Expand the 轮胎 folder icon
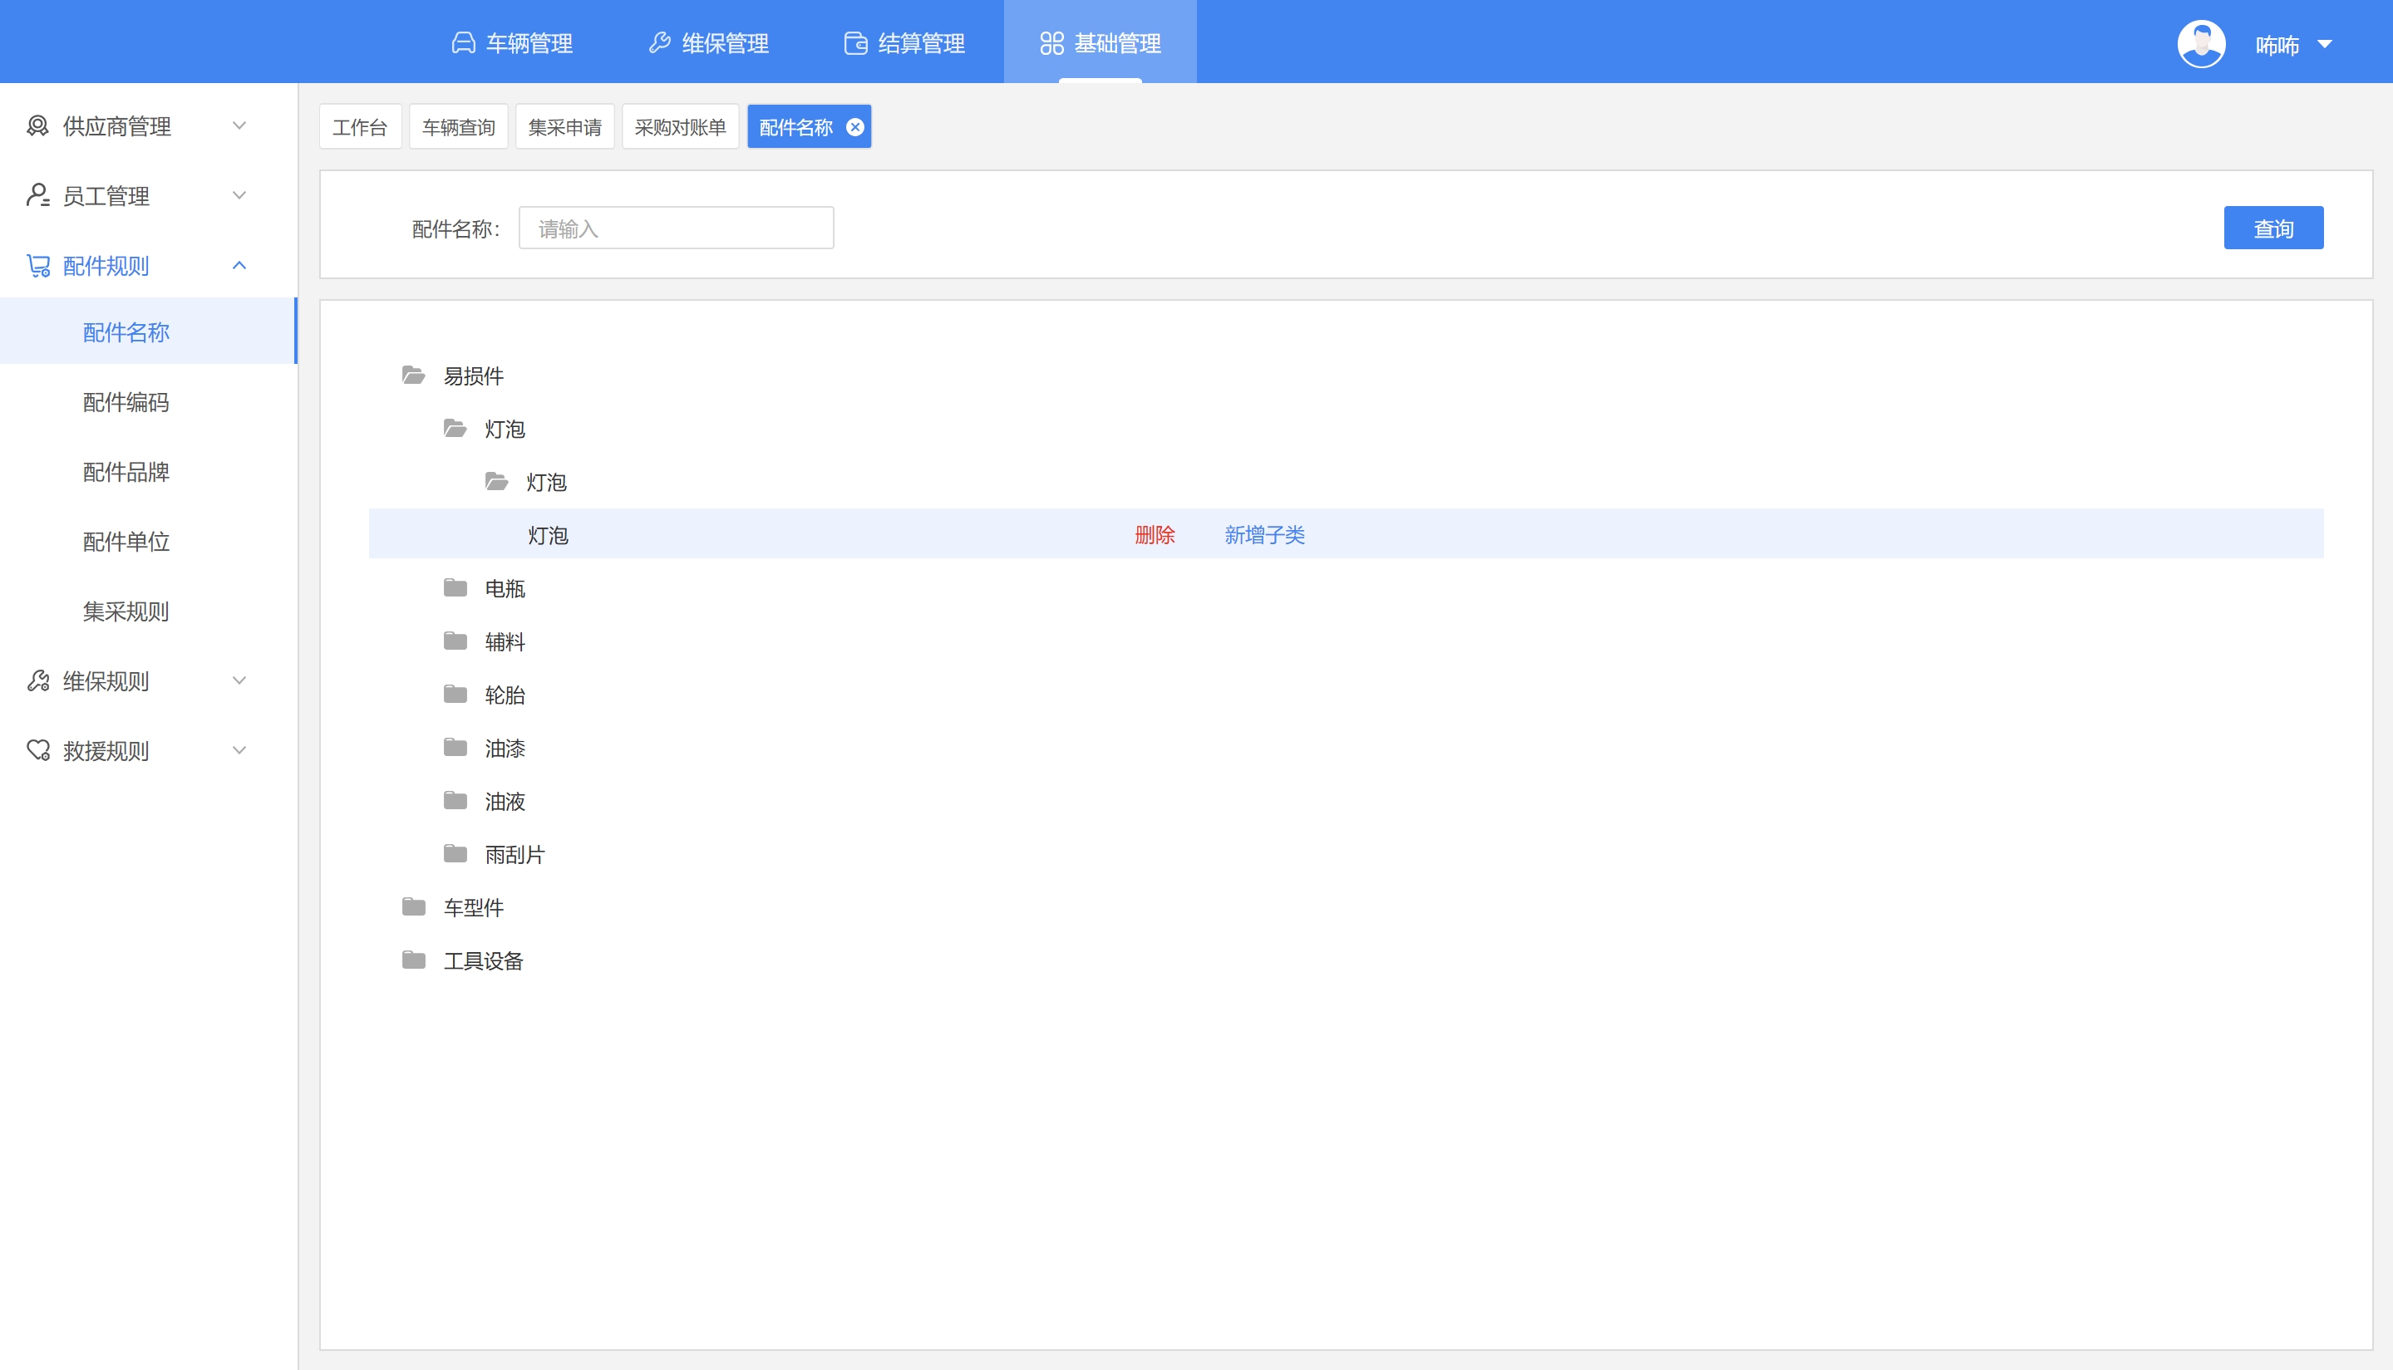The image size is (2393, 1370). (455, 695)
